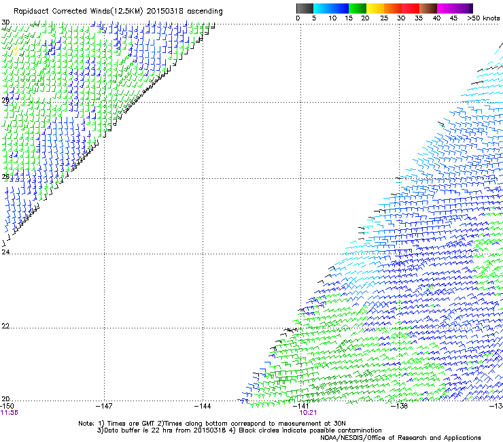The height and width of the screenshot is (442, 503).
Task: Click the NOAA/NESDIS credit text
Action: [x=400, y=438]
